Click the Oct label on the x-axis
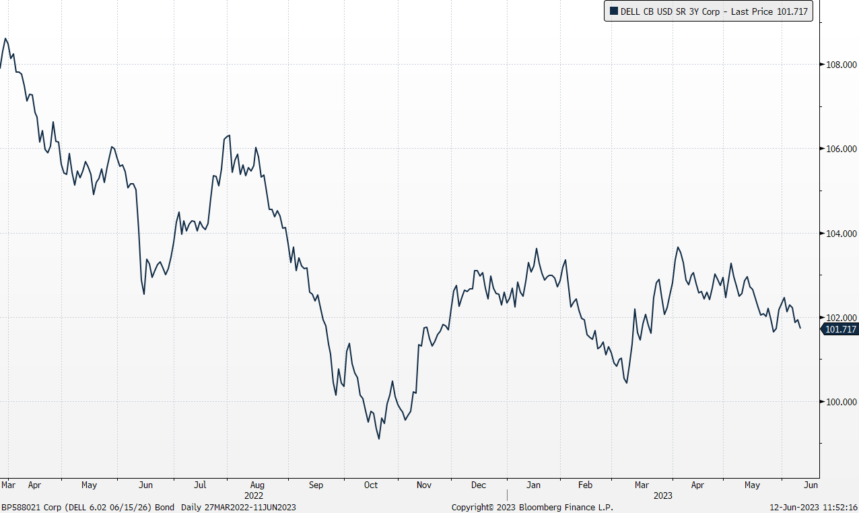This screenshot has height=513, width=859. 371,485
